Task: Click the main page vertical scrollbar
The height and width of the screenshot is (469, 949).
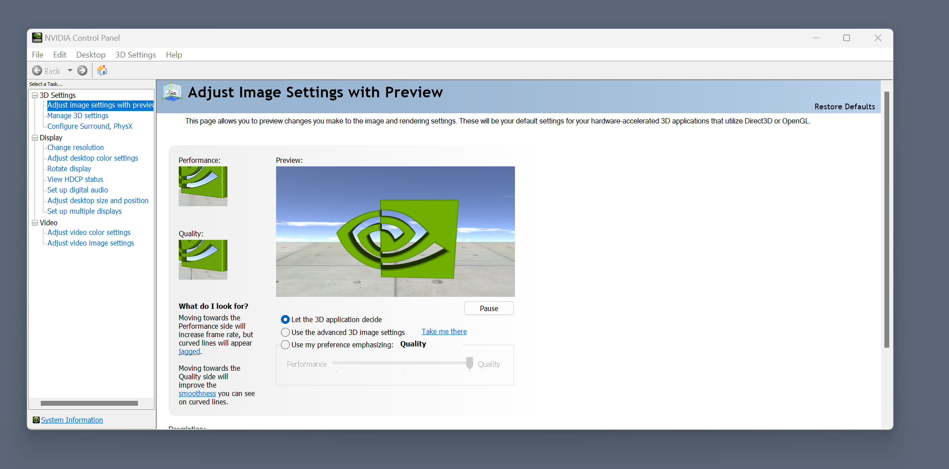Action: point(887,219)
